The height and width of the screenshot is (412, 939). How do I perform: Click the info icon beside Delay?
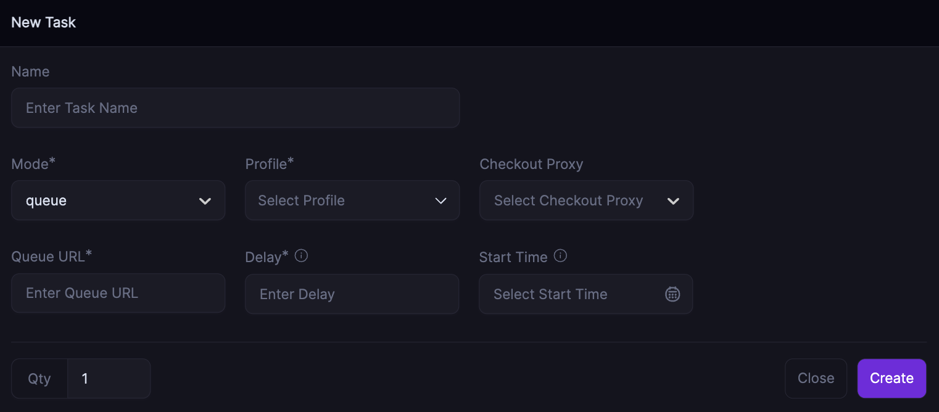point(301,256)
